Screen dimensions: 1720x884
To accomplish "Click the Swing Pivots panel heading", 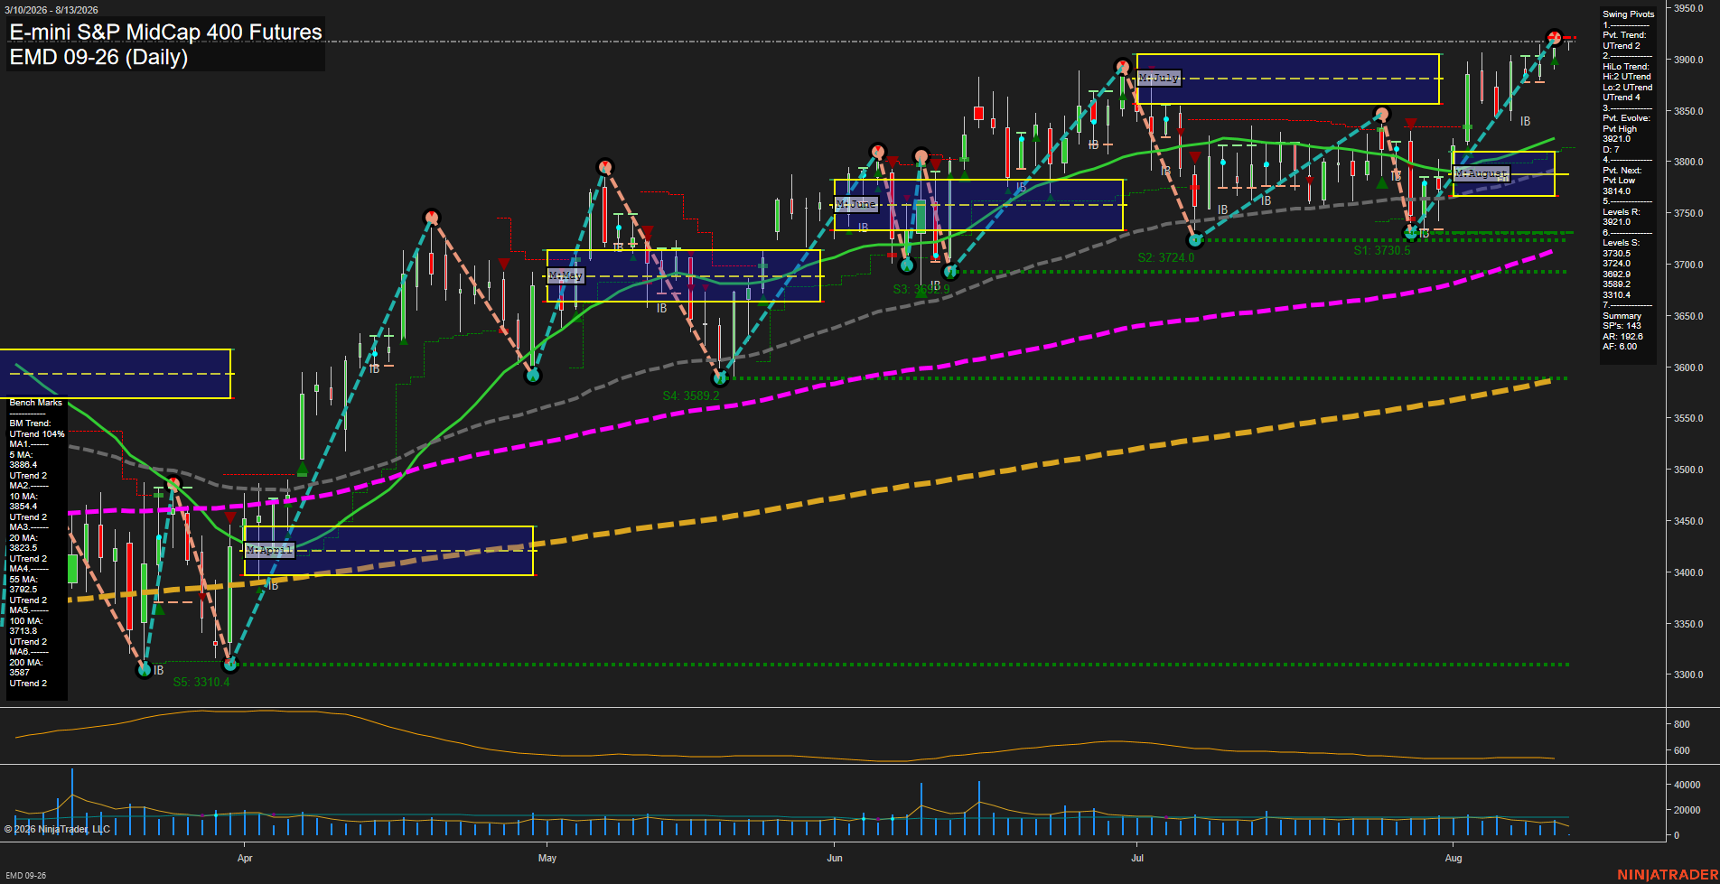I will click(1629, 14).
